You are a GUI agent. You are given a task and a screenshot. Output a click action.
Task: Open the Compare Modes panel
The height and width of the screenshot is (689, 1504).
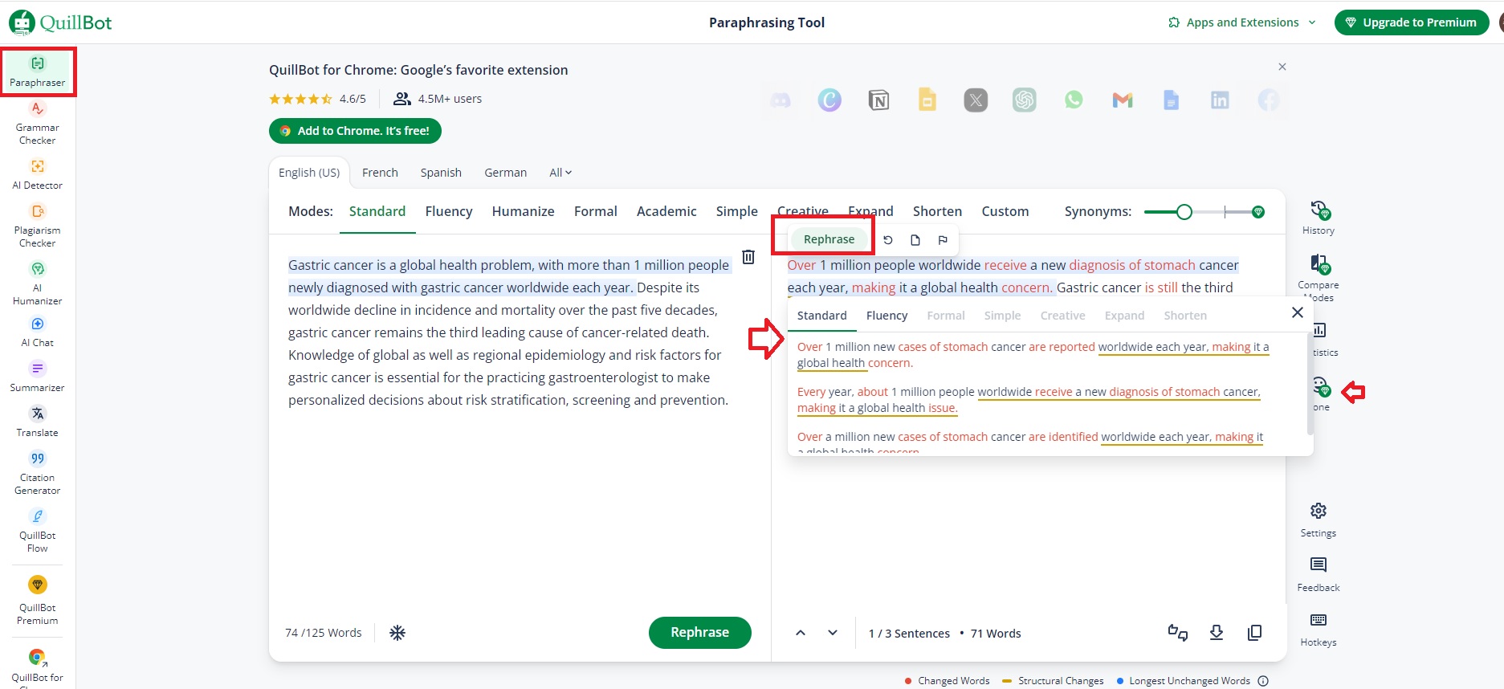pos(1319,277)
